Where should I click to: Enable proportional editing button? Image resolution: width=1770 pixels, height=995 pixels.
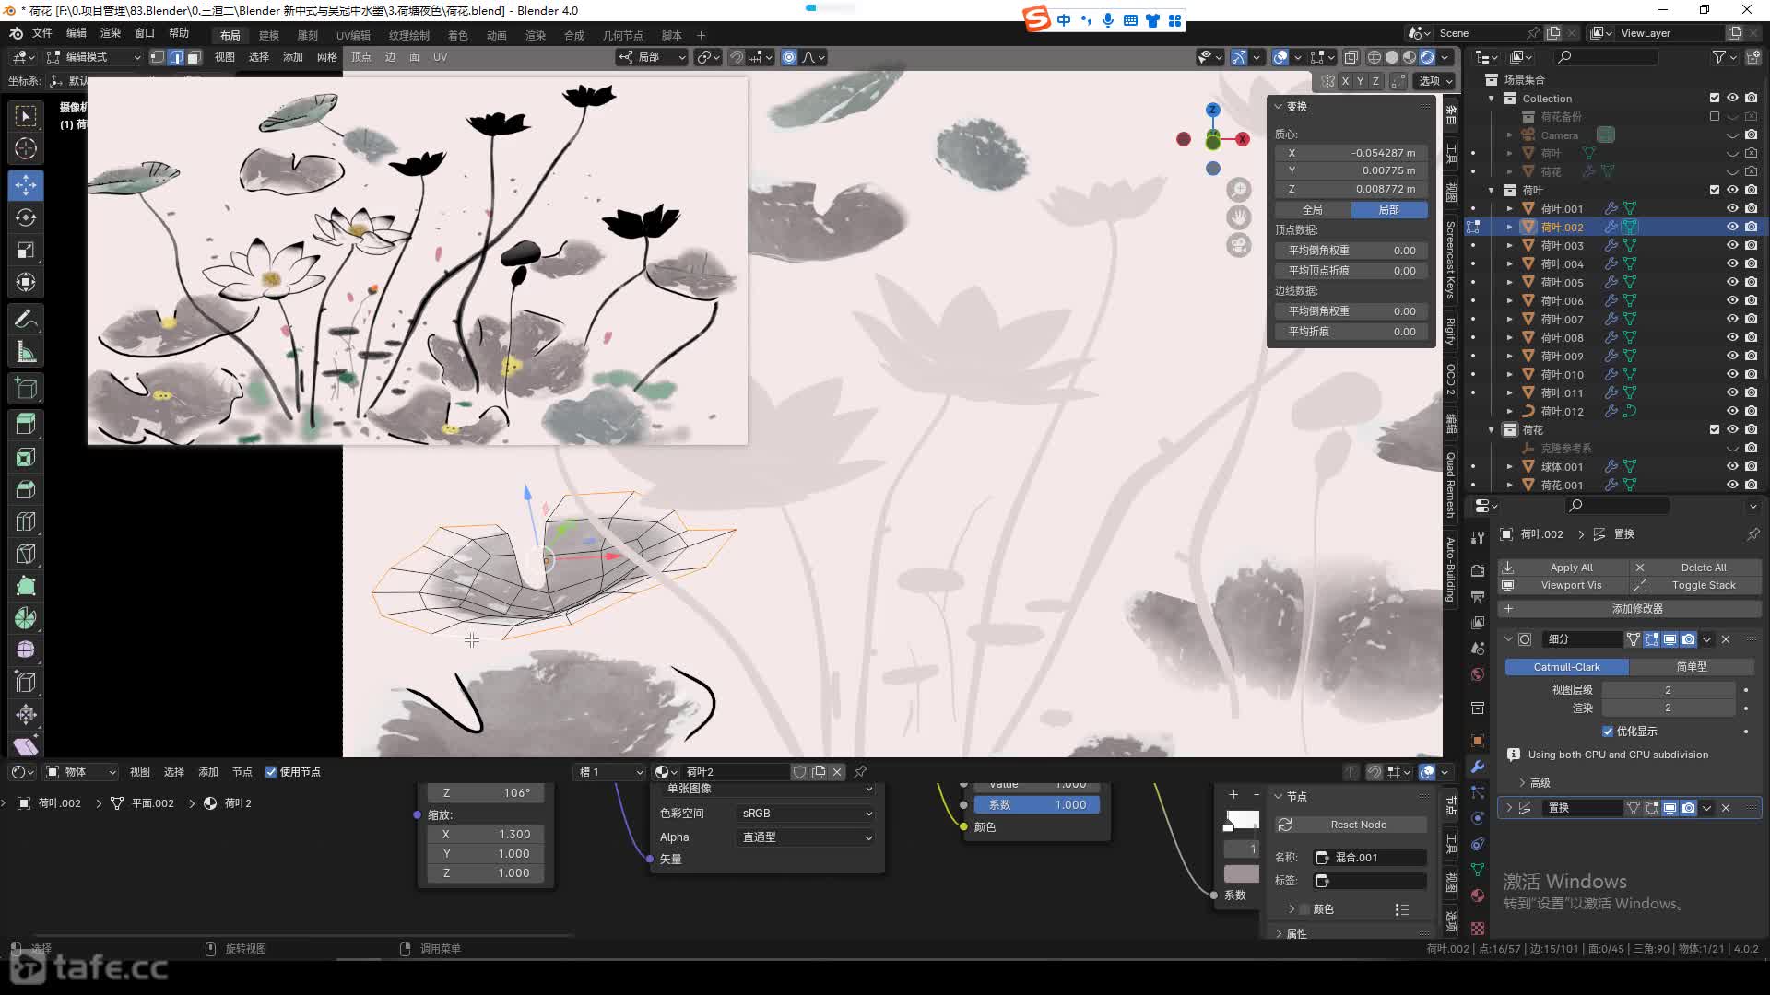pyautogui.click(x=789, y=57)
